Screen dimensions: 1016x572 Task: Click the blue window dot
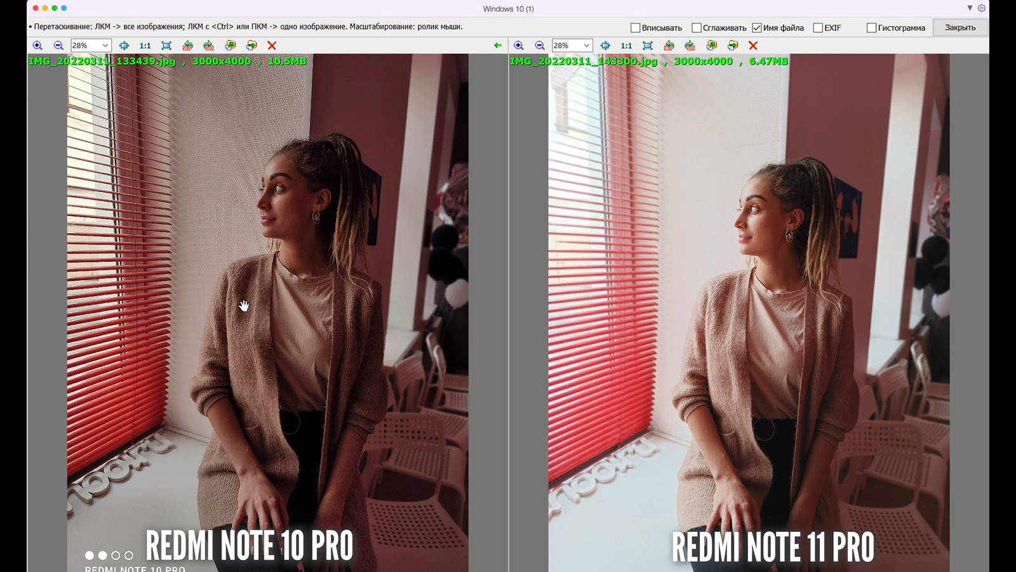click(x=63, y=8)
